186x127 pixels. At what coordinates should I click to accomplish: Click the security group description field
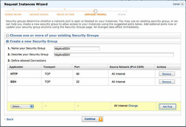(x=114, y=55)
